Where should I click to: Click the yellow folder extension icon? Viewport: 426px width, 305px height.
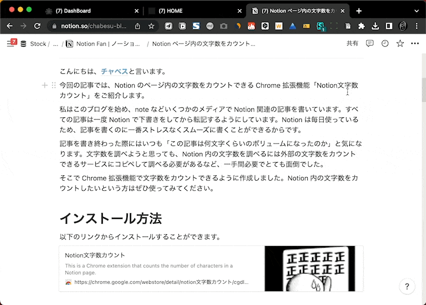click(x=307, y=26)
